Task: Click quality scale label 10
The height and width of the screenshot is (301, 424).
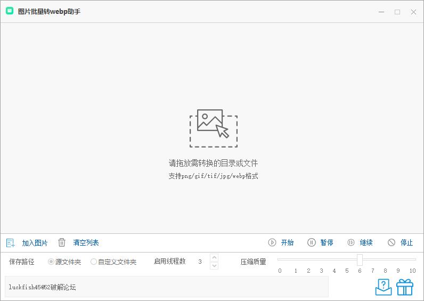Action: (x=412, y=271)
